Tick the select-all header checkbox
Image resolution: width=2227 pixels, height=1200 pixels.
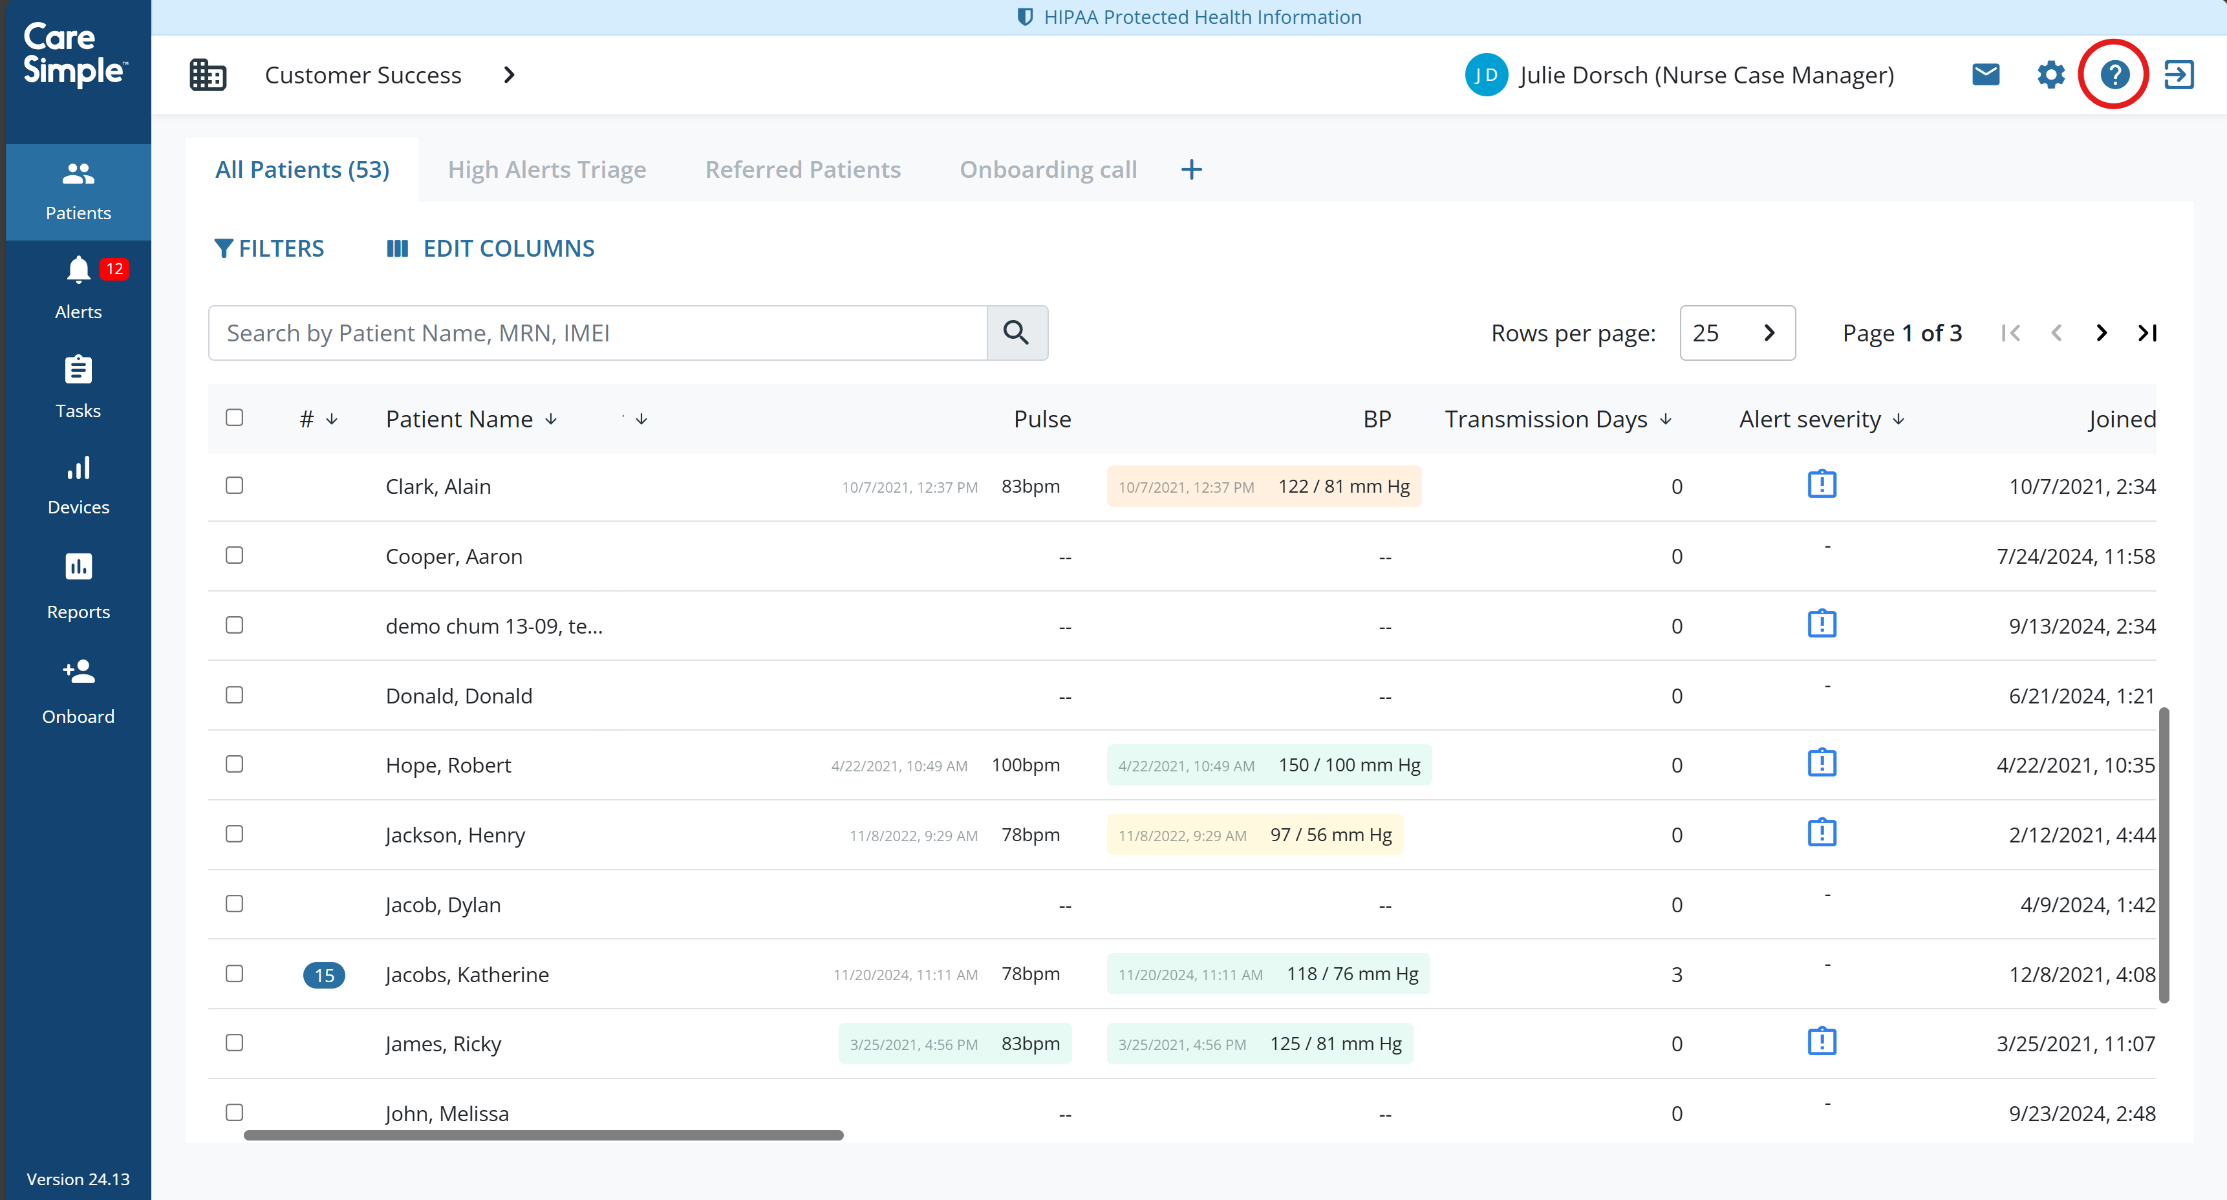234,418
